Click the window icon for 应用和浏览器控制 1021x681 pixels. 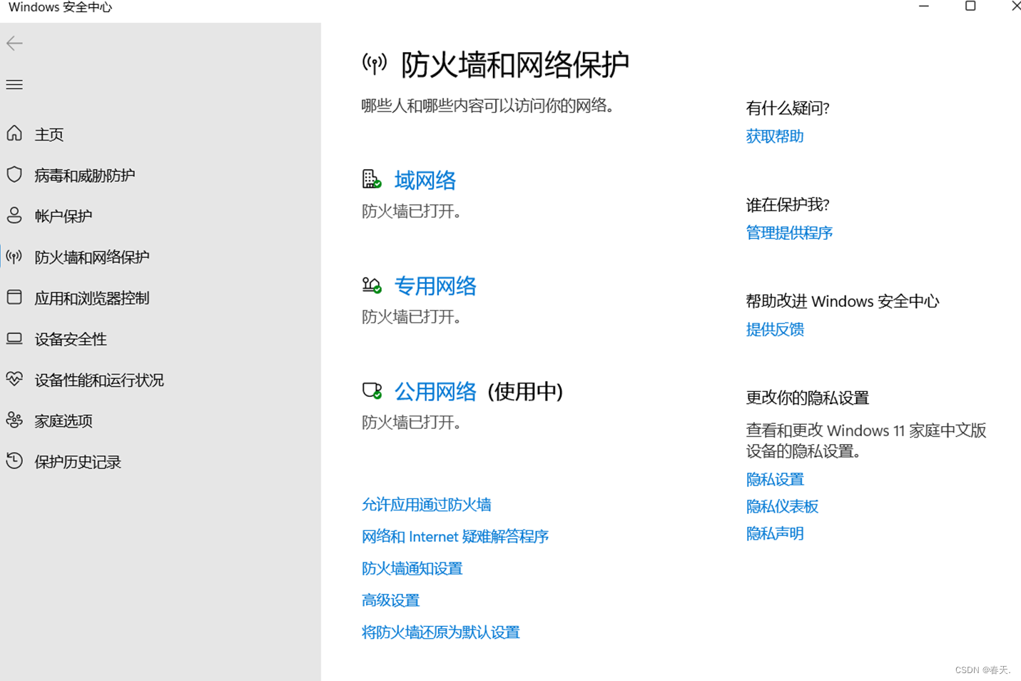pyautogui.click(x=14, y=297)
